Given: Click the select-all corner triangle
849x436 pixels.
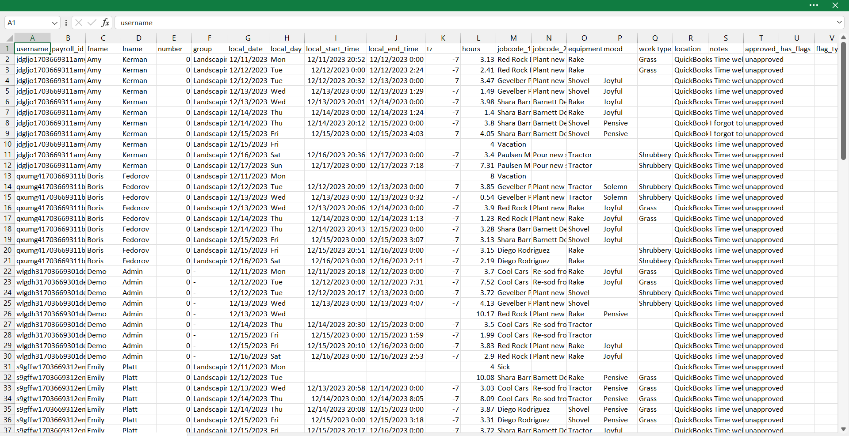Looking at the screenshot, I should (10, 38).
